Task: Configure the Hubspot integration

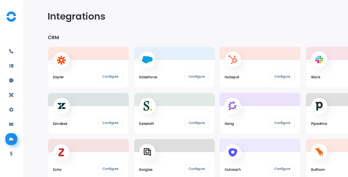Action: point(282,76)
